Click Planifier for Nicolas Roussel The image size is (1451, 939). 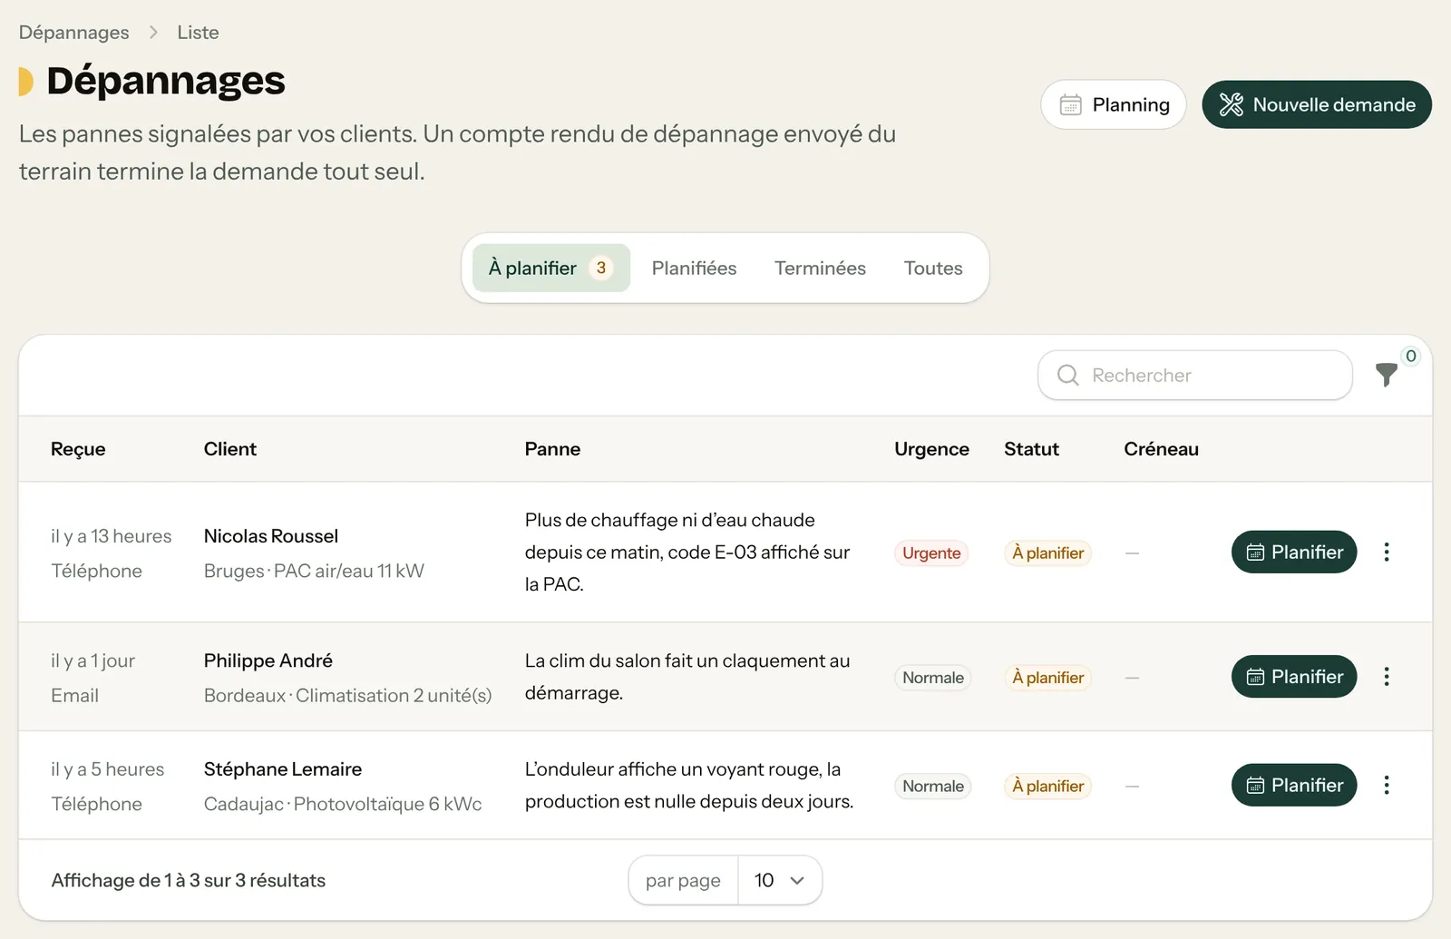tap(1294, 552)
